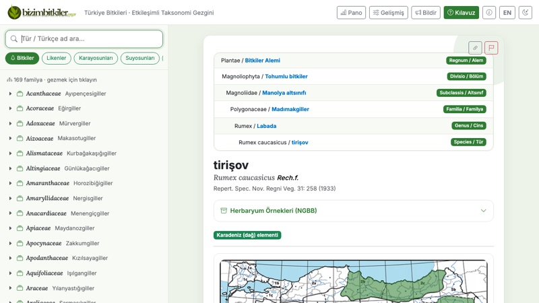Click the Adoxaceae folder icon

(x=20, y=123)
